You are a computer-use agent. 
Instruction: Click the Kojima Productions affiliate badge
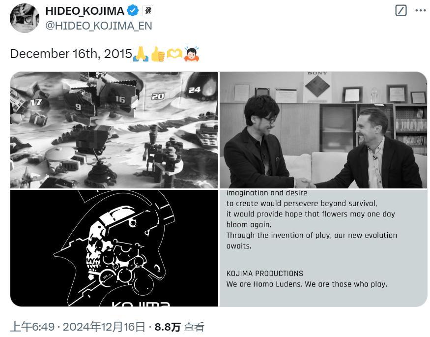(148, 11)
